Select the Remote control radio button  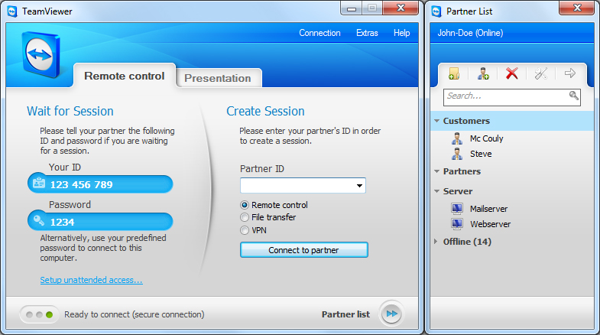click(x=244, y=205)
